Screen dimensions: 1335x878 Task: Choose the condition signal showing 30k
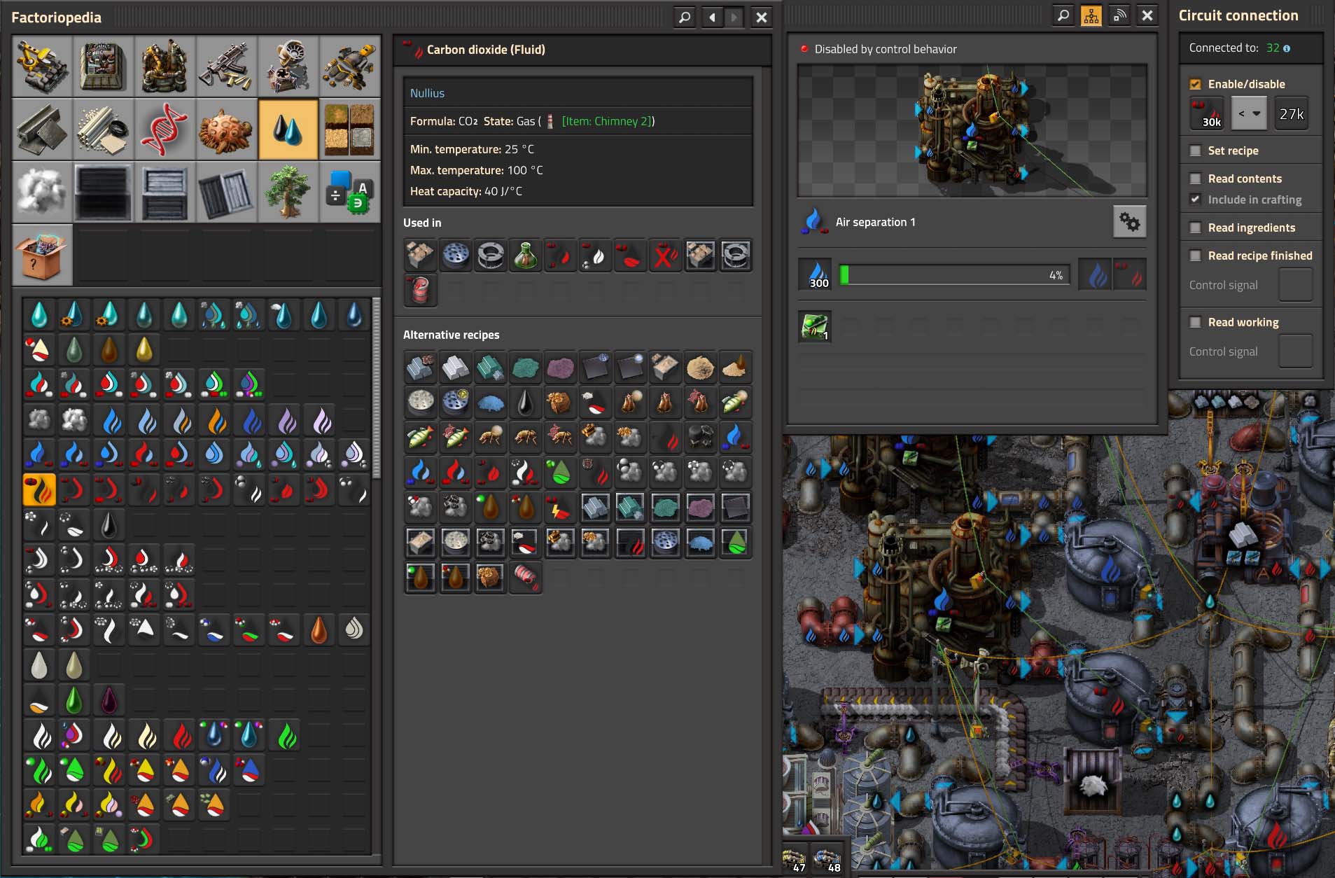tap(1207, 114)
